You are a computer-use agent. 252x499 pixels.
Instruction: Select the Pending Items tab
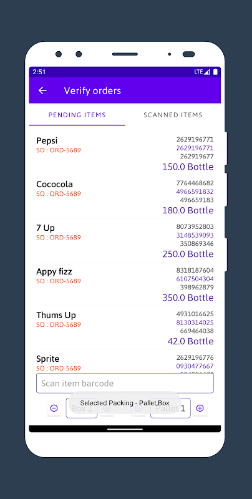click(x=77, y=115)
